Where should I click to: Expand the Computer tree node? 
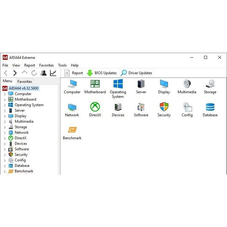click(x=5, y=94)
